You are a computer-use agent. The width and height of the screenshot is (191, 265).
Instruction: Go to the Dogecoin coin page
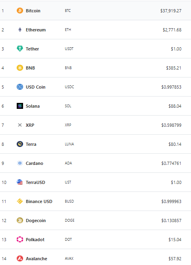[36, 221]
